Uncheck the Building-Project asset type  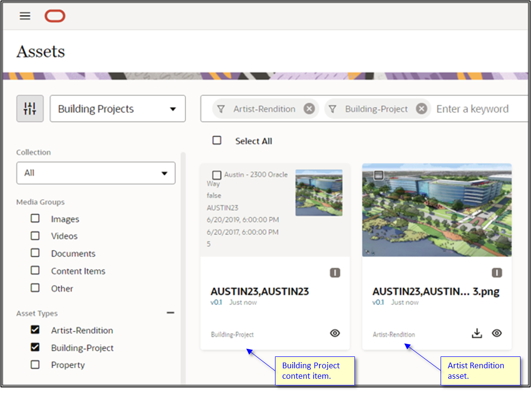click(x=35, y=347)
